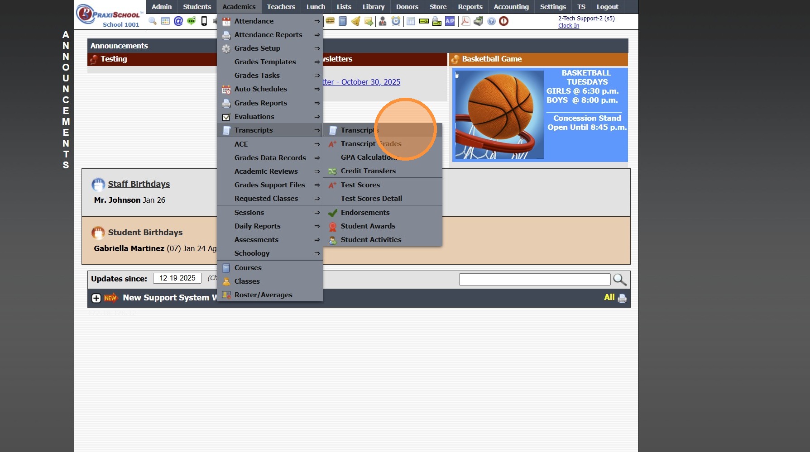Expand the Grades Data Records submenu
This screenshot has height=452, width=810.
[x=270, y=158]
